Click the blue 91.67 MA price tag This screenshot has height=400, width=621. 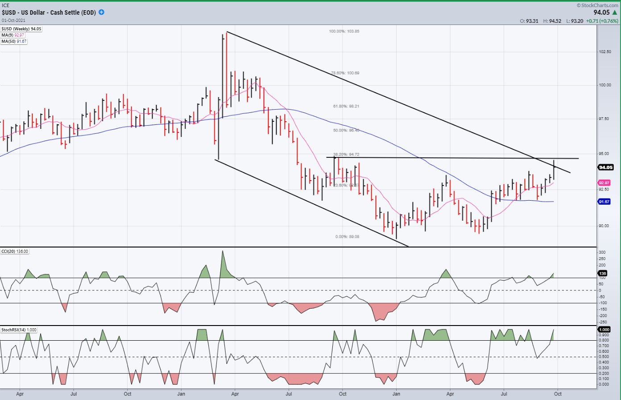(x=604, y=202)
